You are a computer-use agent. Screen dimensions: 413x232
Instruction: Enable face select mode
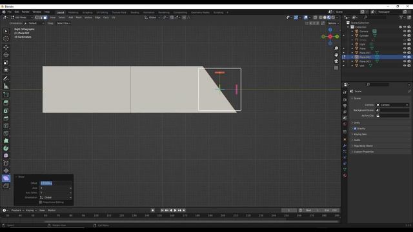coord(45,17)
